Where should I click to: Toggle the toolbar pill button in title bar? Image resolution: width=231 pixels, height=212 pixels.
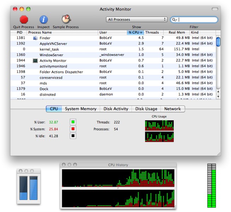click(214, 9)
